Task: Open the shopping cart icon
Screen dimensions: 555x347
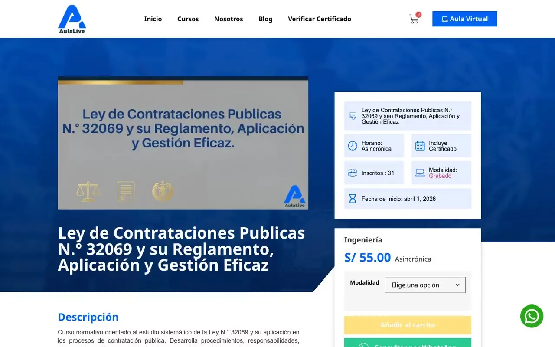Action: 414,19
